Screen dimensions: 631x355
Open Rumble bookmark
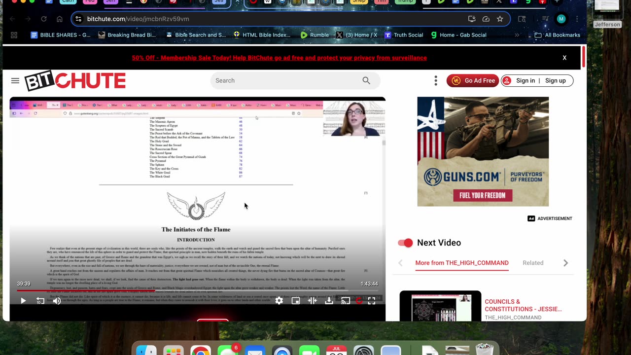(x=315, y=35)
